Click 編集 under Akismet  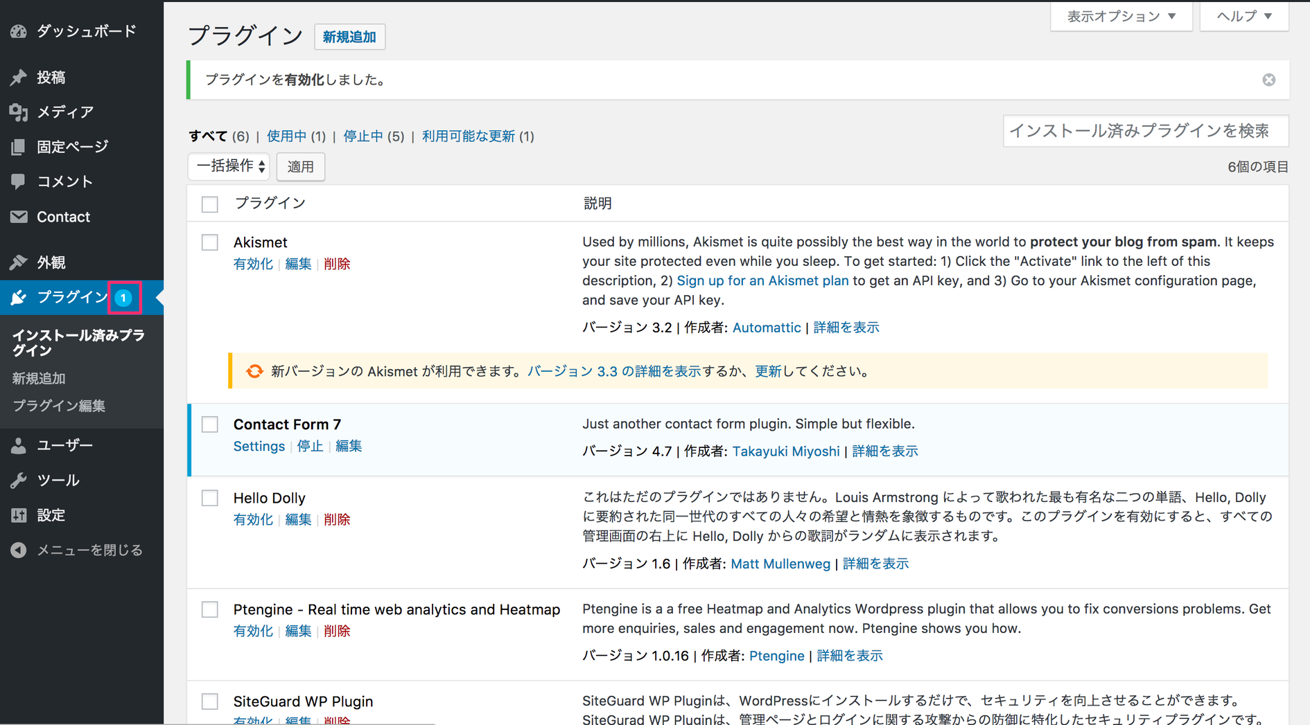[x=298, y=264]
